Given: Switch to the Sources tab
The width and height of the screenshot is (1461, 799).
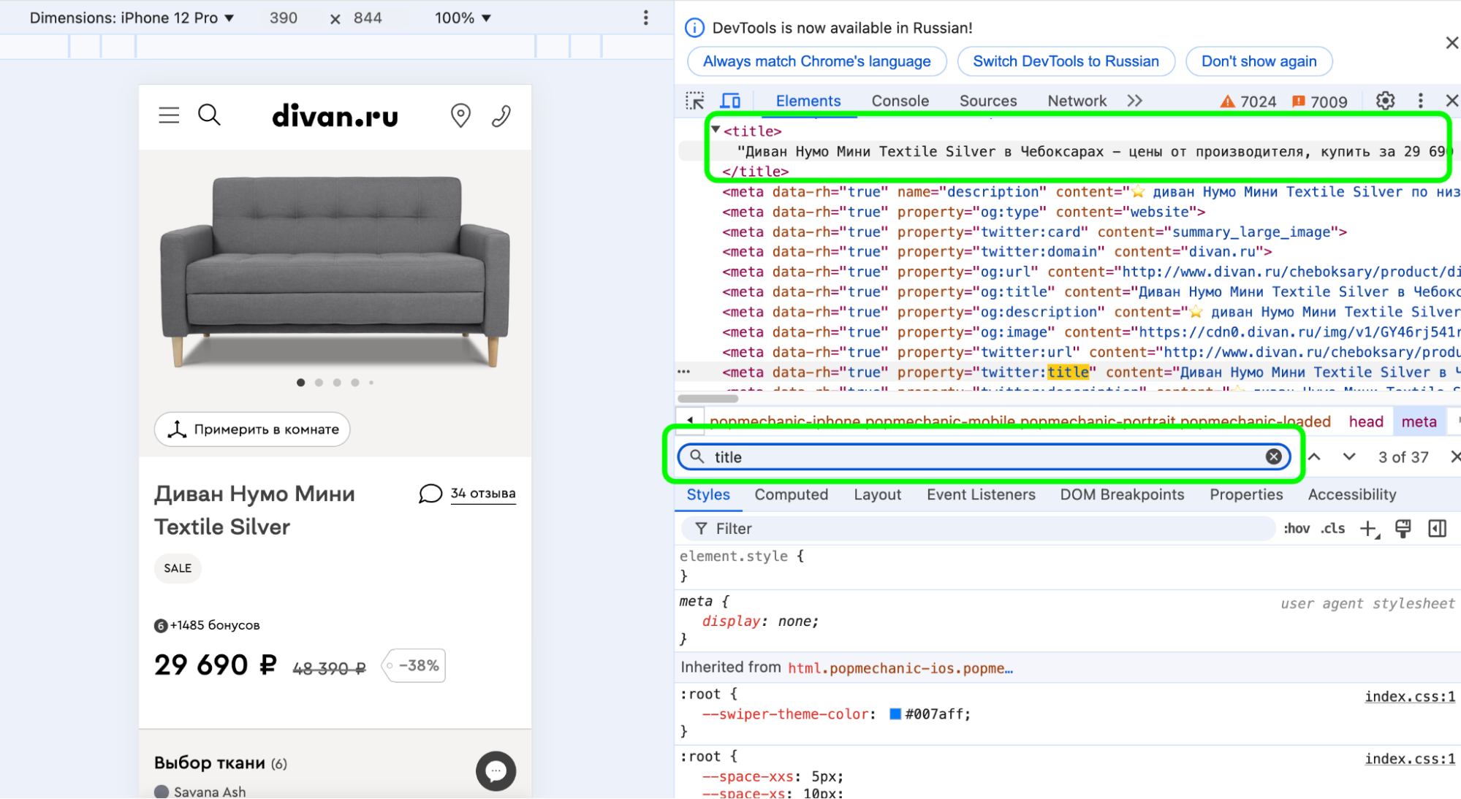Looking at the screenshot, I should point(988,101).
